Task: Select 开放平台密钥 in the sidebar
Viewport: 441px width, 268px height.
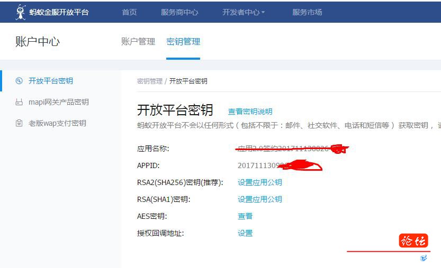Action: (51, 81)
